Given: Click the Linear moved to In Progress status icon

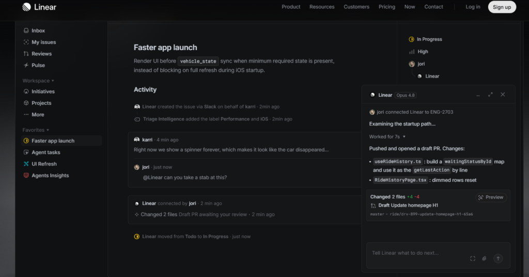Looking at the screenshot, I should (136, 237).
